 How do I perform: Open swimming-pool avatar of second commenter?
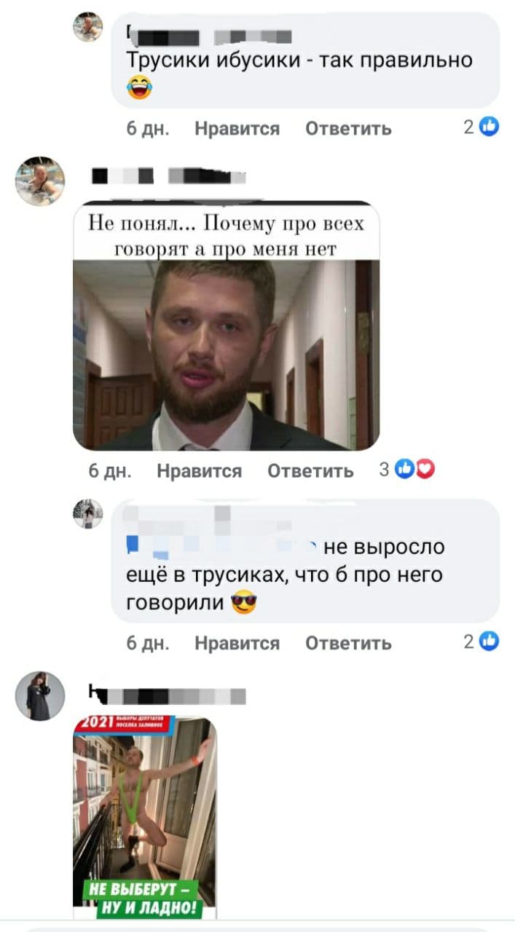pyautogui.click(x=40, y=181)
